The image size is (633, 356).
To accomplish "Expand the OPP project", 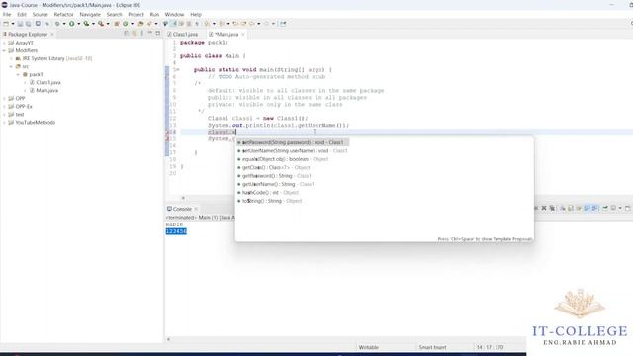I will tap(4, 99).
